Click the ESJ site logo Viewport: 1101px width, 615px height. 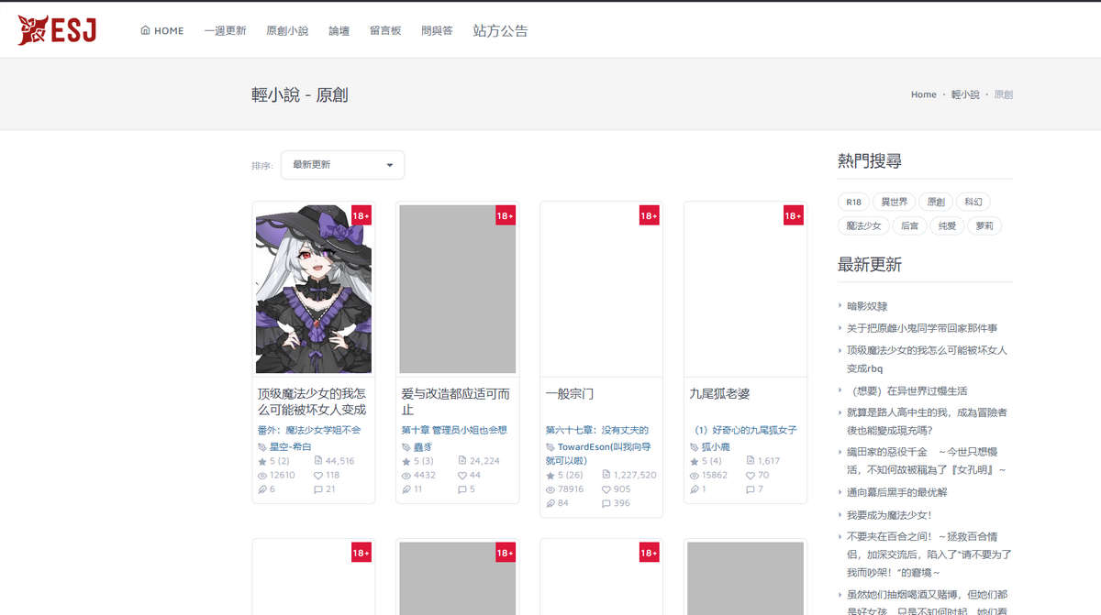(57, 30)
